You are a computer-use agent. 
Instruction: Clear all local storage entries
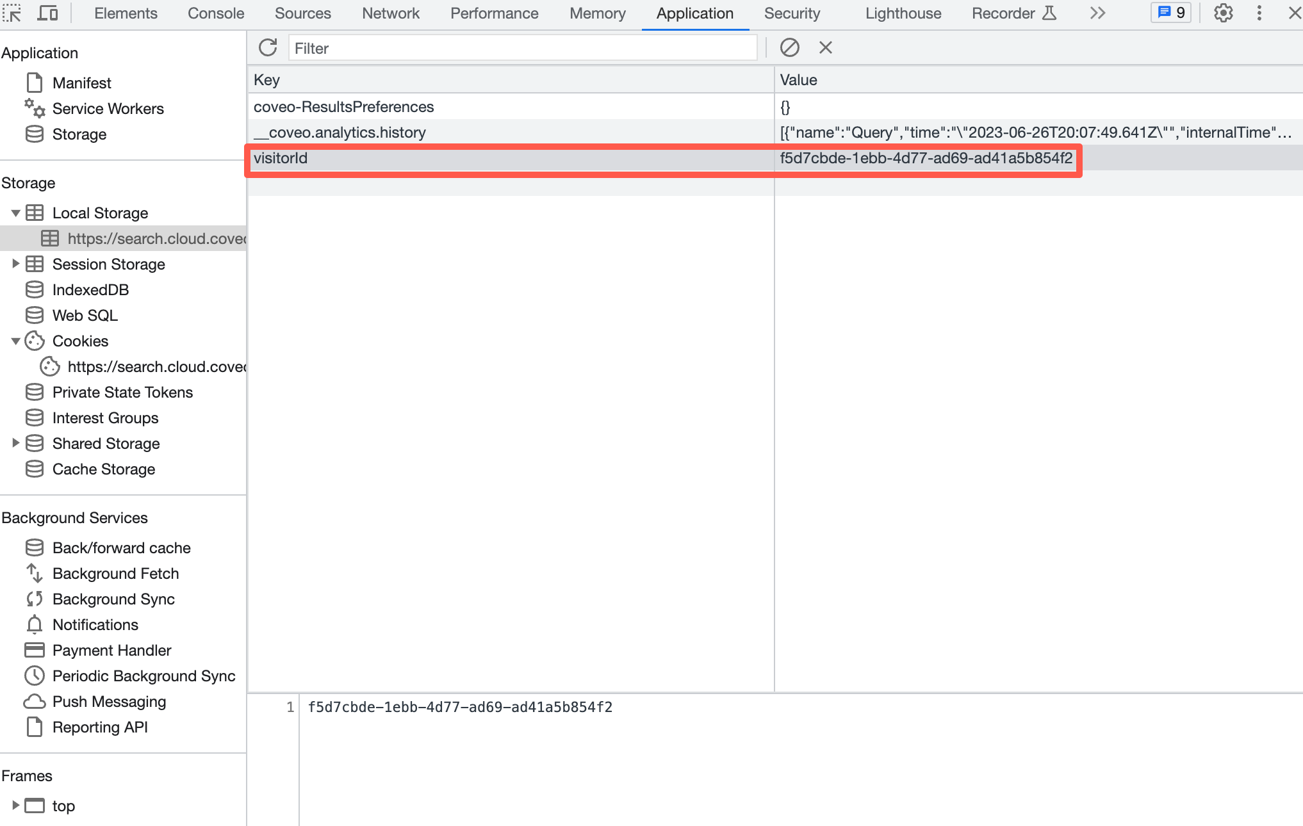(790, 47)
